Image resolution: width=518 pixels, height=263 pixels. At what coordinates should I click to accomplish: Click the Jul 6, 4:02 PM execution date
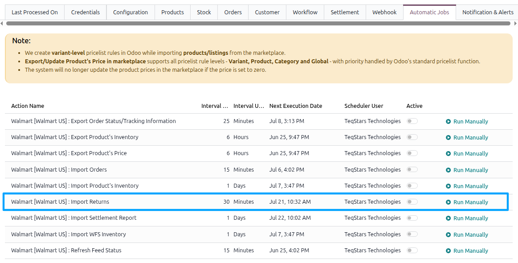pyautogui.click(x=287, y=170)
